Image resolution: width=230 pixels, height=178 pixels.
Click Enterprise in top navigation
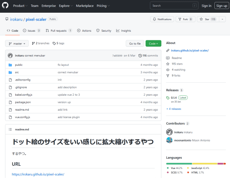click(x=49, y=6)
